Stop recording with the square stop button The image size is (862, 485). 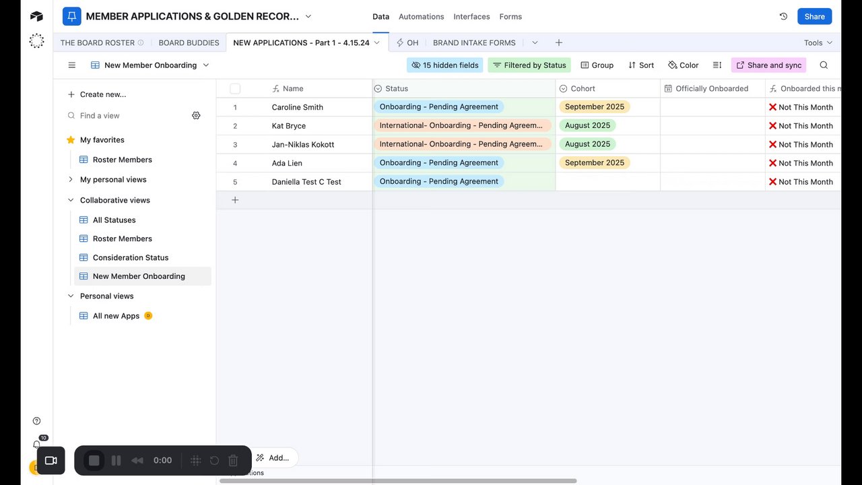pyautogui.click(x=94, y=461)
